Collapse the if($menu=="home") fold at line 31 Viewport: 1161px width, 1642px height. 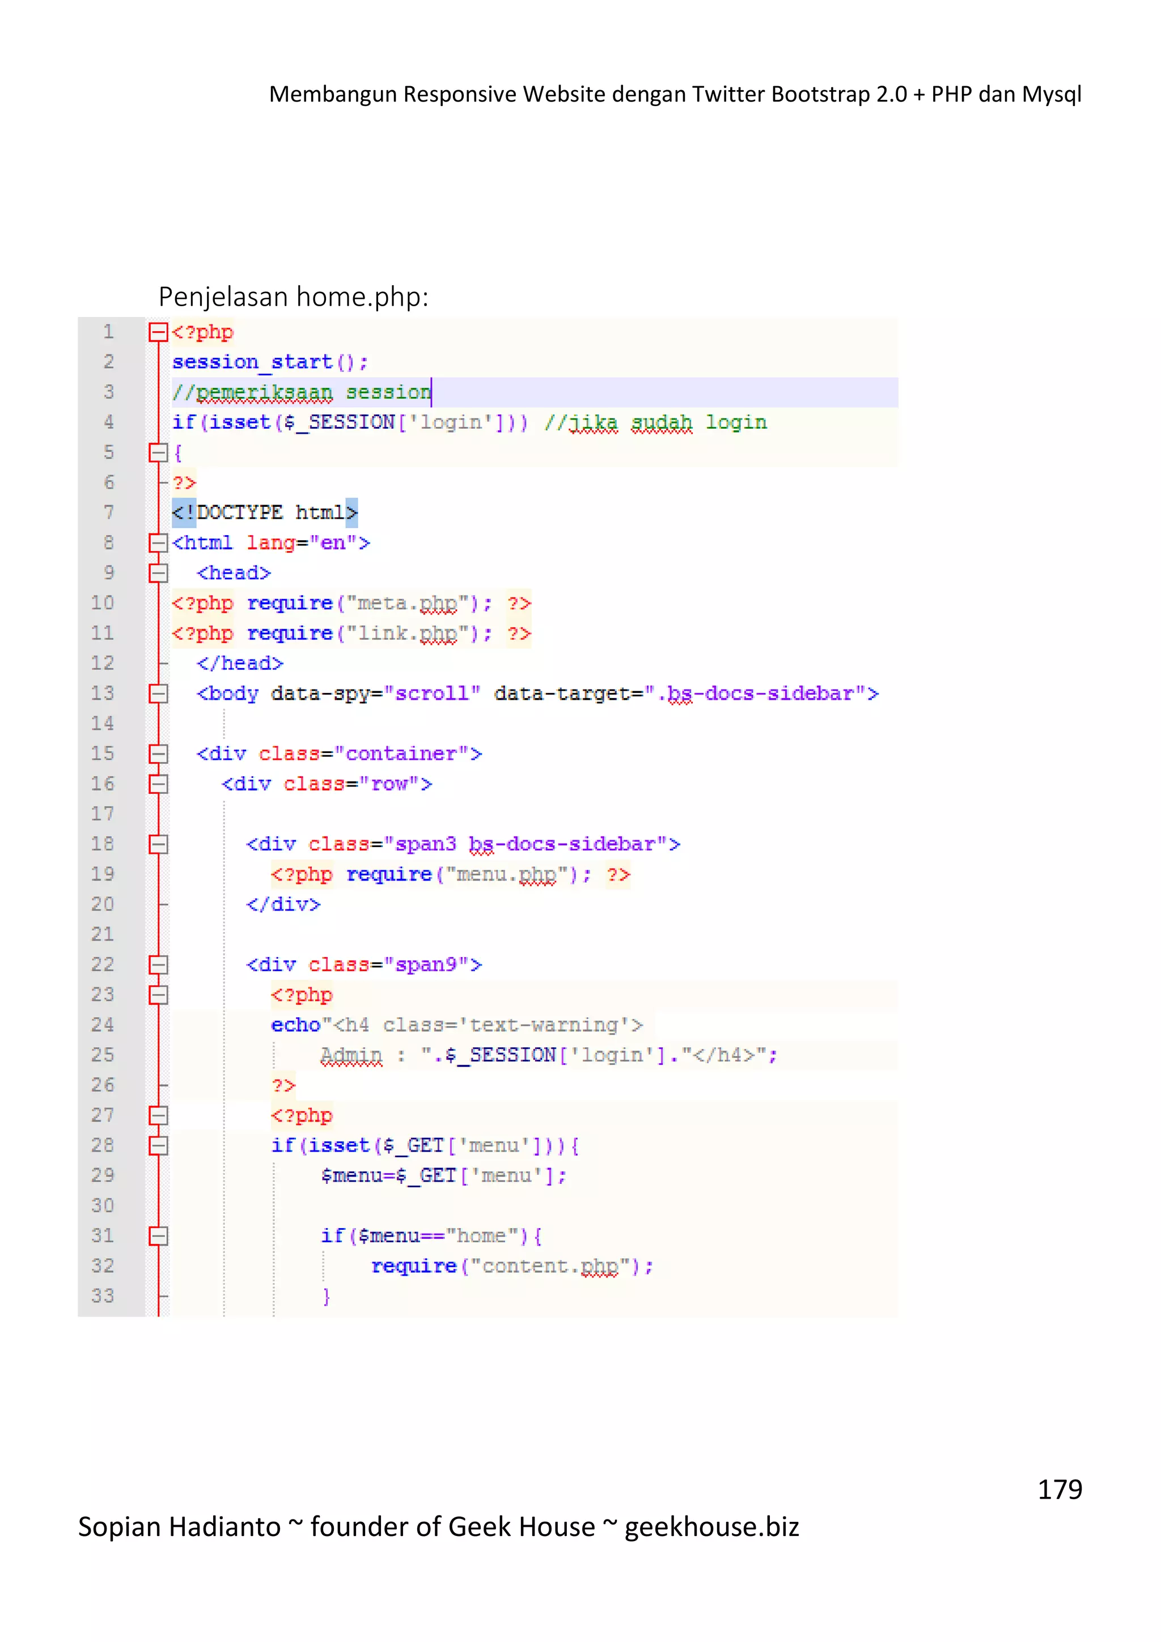[158, 1236]
